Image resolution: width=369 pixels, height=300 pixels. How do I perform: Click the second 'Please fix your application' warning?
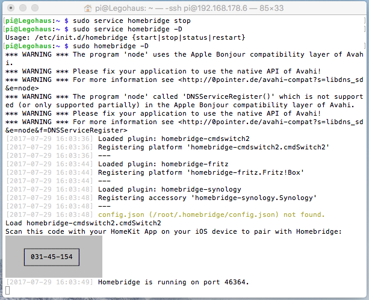coord(163,113)
